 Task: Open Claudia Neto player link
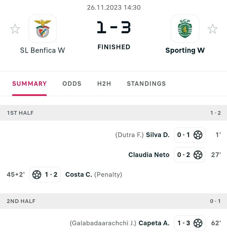pyautogui.click(x=149, y=155)
